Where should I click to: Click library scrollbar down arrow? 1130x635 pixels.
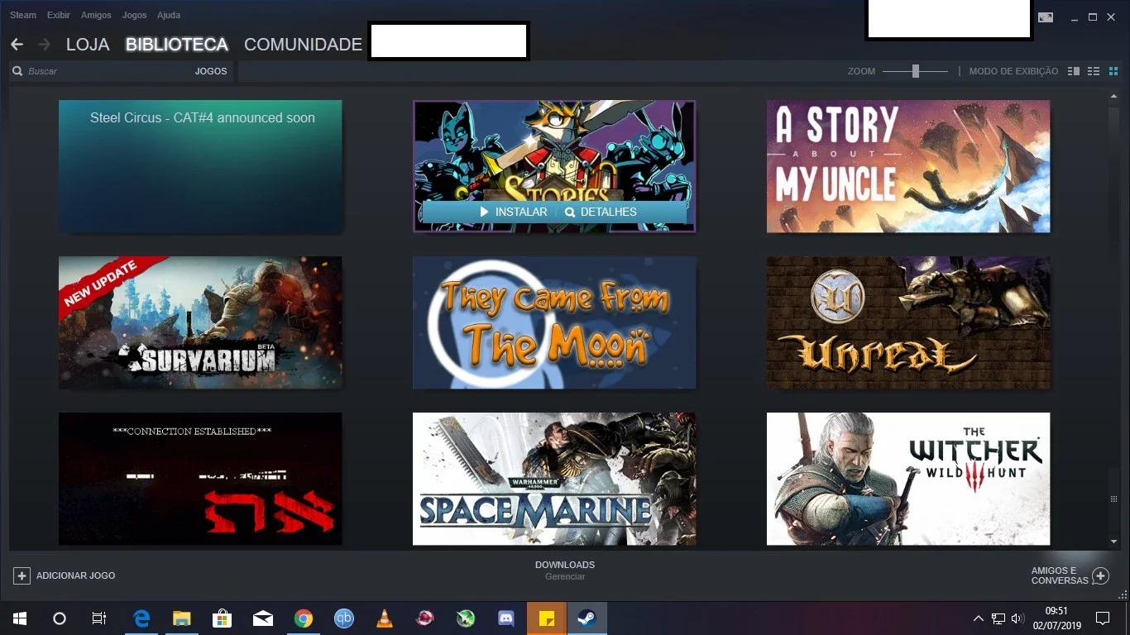point(1113,542)
